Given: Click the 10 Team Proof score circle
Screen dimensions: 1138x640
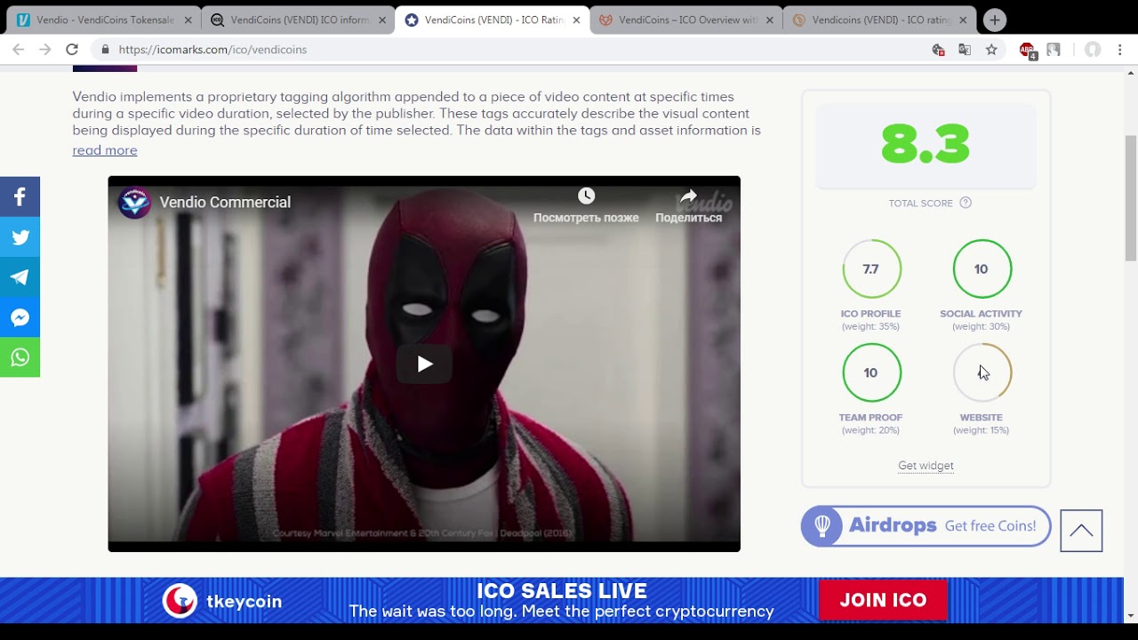Looking at the screenshot, I should pyautogui.click(x=871, y=372).
